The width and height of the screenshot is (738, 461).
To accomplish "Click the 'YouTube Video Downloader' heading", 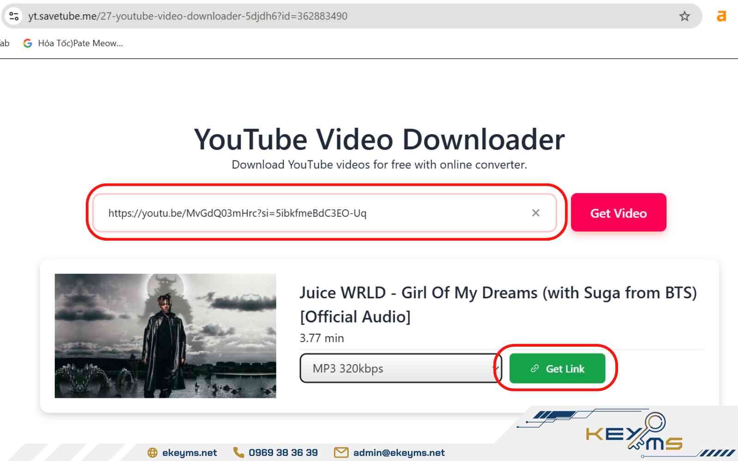I will click(x=379, y=139).
